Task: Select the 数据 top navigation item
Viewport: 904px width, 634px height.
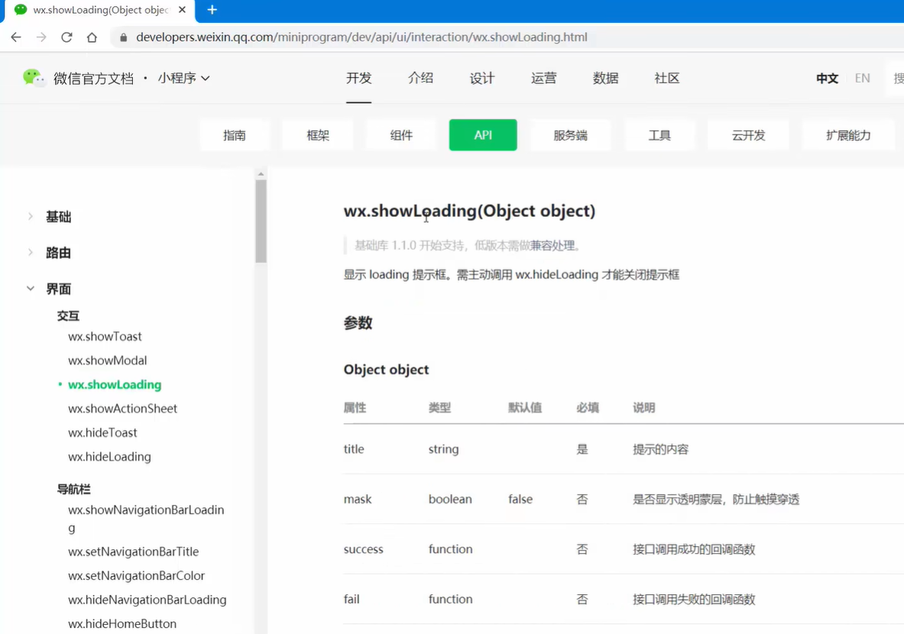Action: click(x=605, y=78)
